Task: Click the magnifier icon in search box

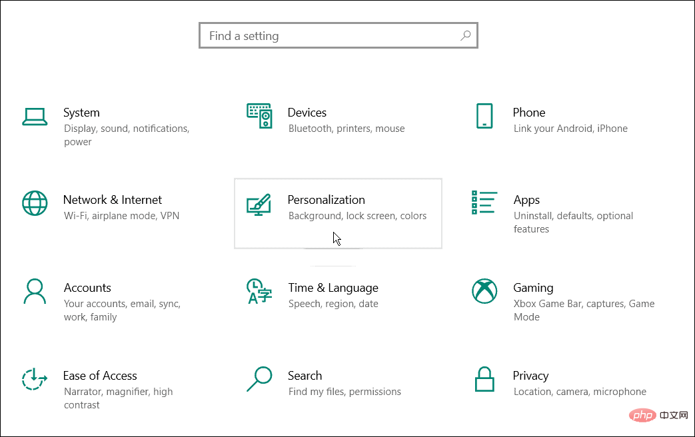Action: (465, 35)
